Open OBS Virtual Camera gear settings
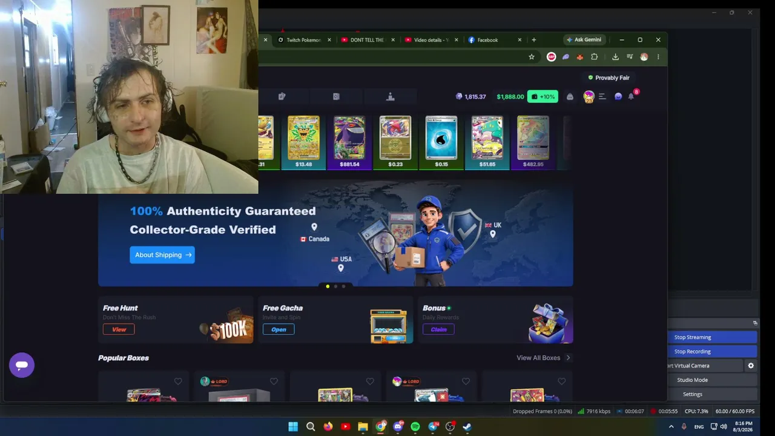 pos(751,366)
